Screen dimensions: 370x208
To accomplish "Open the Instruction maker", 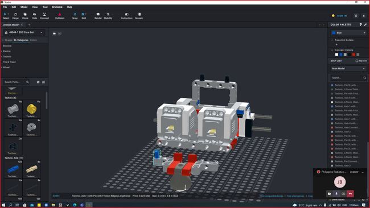I will (x=127, y=16).
